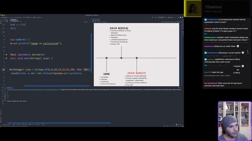Click new follower avatar thumbnail
Viewport: 252px width, 141px height.
[x=193, y=8]
